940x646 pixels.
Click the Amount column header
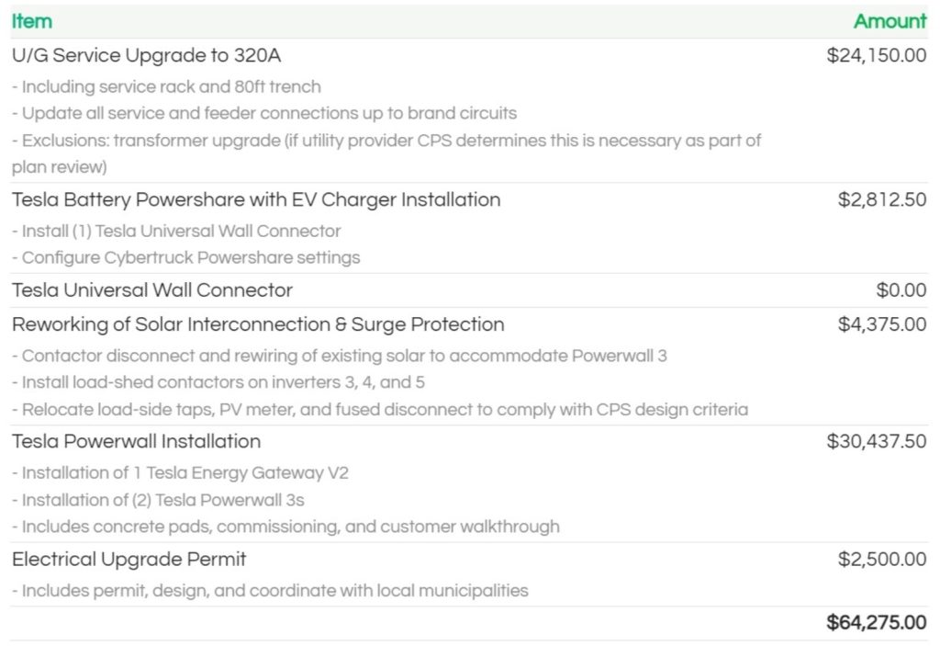pos(890,21)
